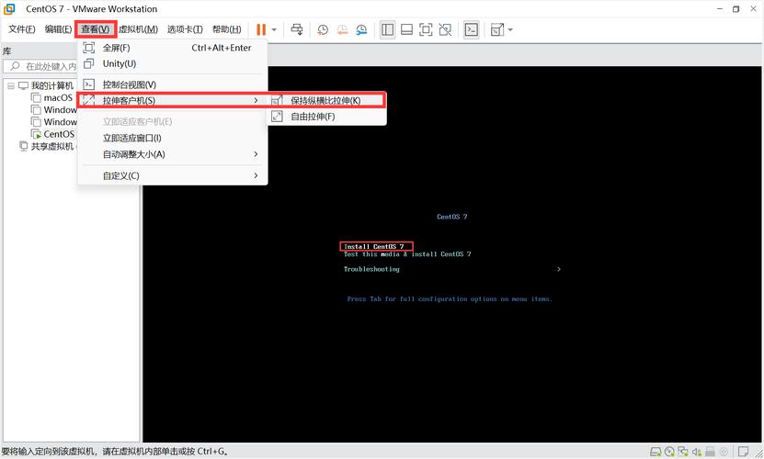The image size is (764, 459).
Task: Select 保持纵横比拉伸(K) option
Action: (326, 101)
